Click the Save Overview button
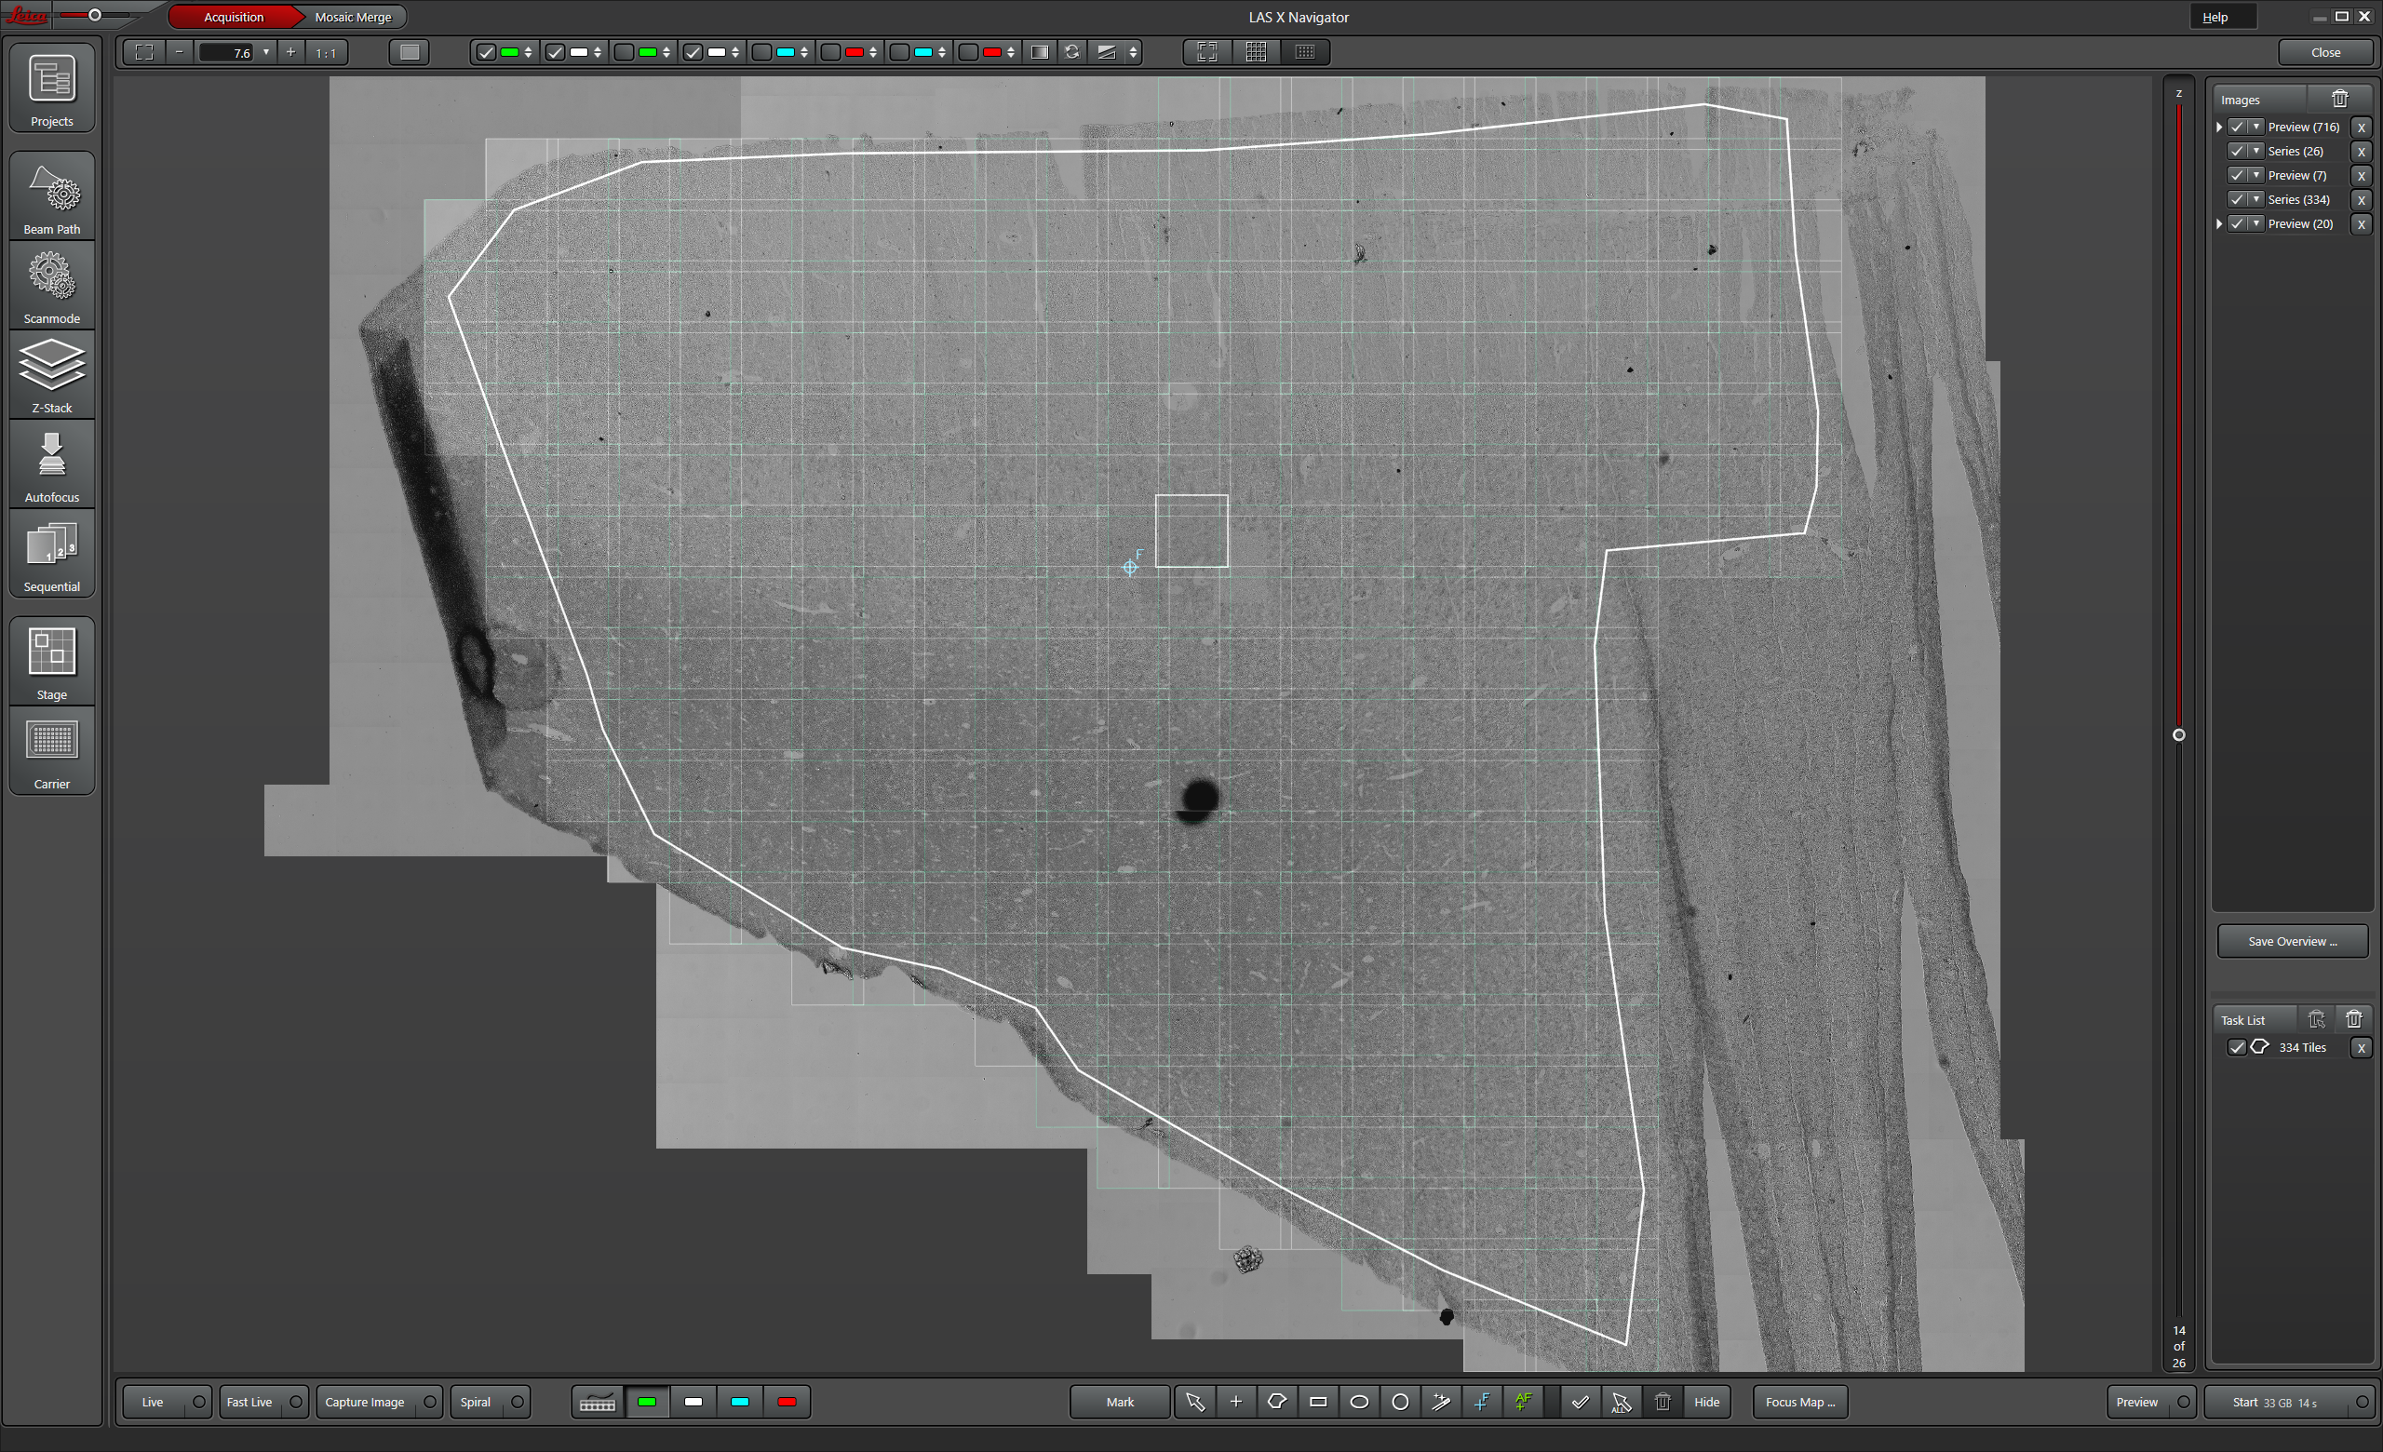The image size is (2383, 1452). click(2291, 941)
